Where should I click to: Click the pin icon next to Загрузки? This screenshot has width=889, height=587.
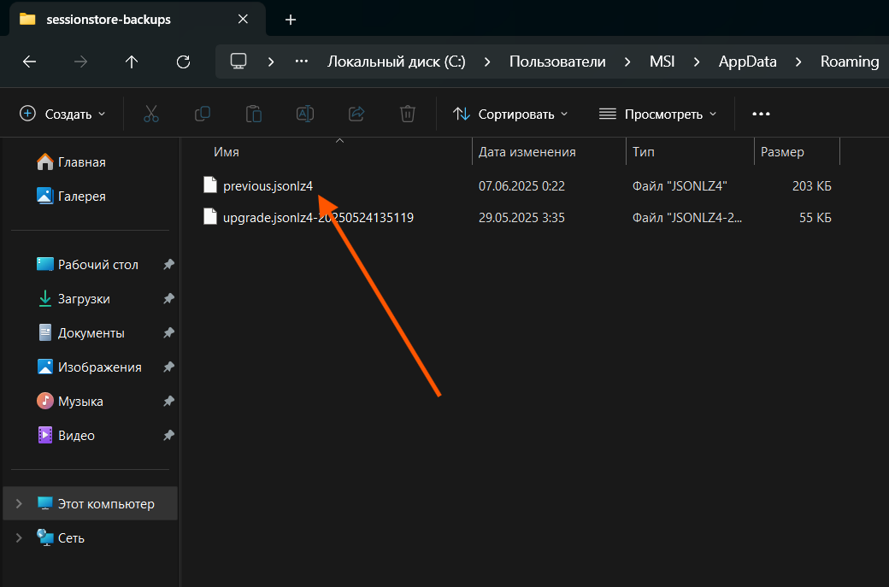click(168, 298)
